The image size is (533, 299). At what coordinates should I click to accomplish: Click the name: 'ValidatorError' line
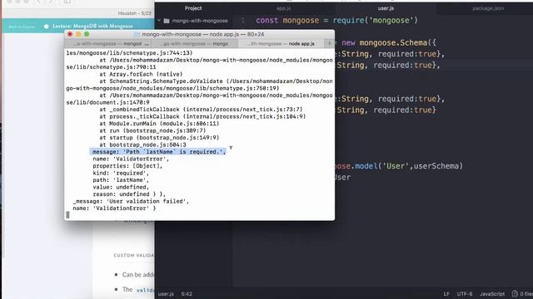pos(131,159)
